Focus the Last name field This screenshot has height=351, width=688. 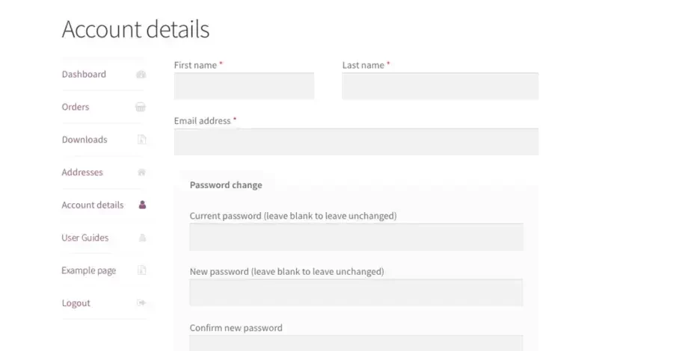tap(440, 86)
